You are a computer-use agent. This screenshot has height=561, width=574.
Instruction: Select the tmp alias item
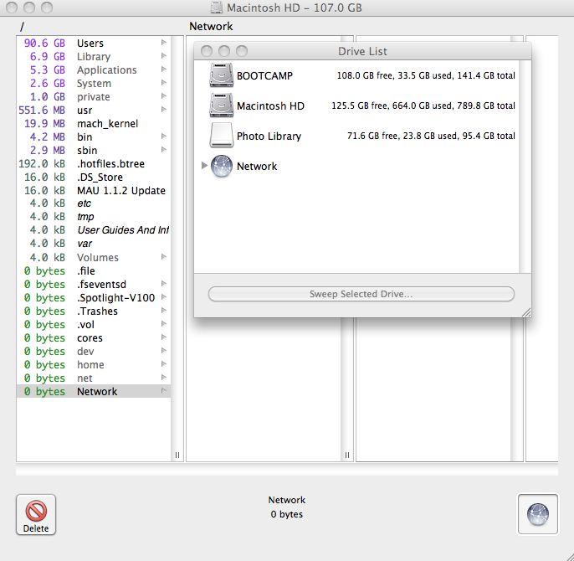(94, 217)
